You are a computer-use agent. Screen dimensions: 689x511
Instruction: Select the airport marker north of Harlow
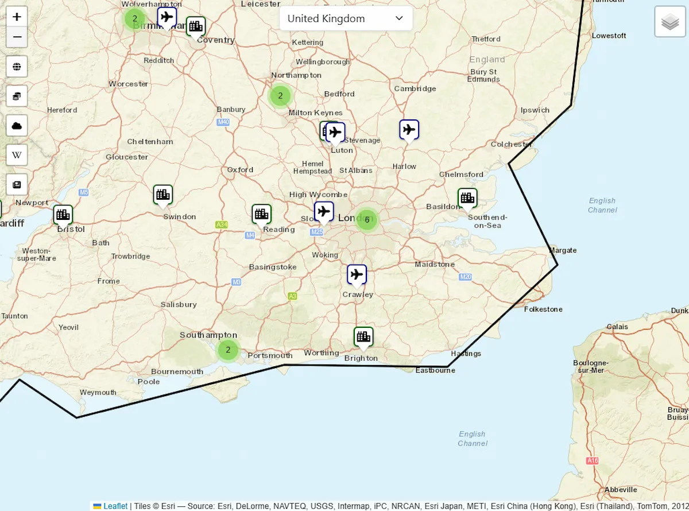409,130
